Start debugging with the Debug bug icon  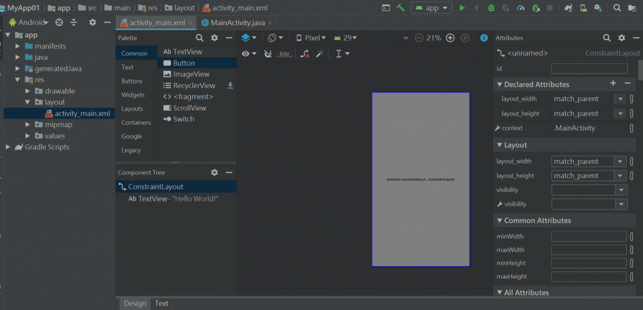(490, 8)
